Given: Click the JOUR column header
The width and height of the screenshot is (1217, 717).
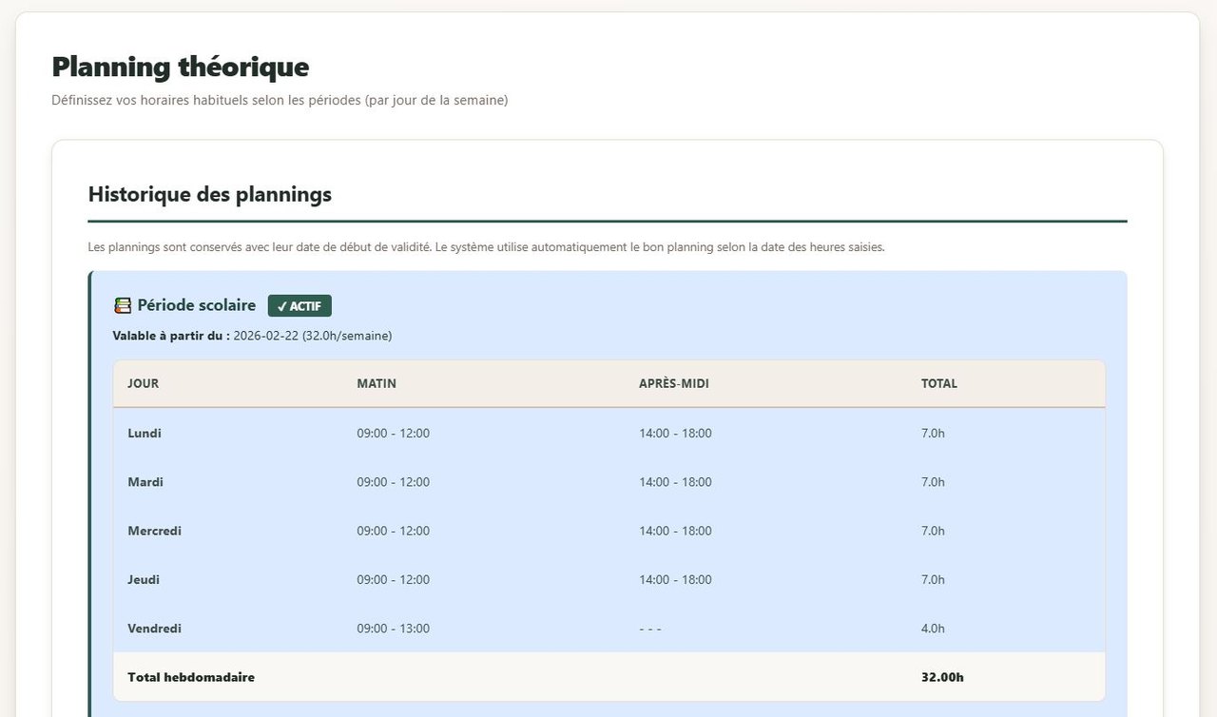Looking at the screenshot, I should [143, 383].
